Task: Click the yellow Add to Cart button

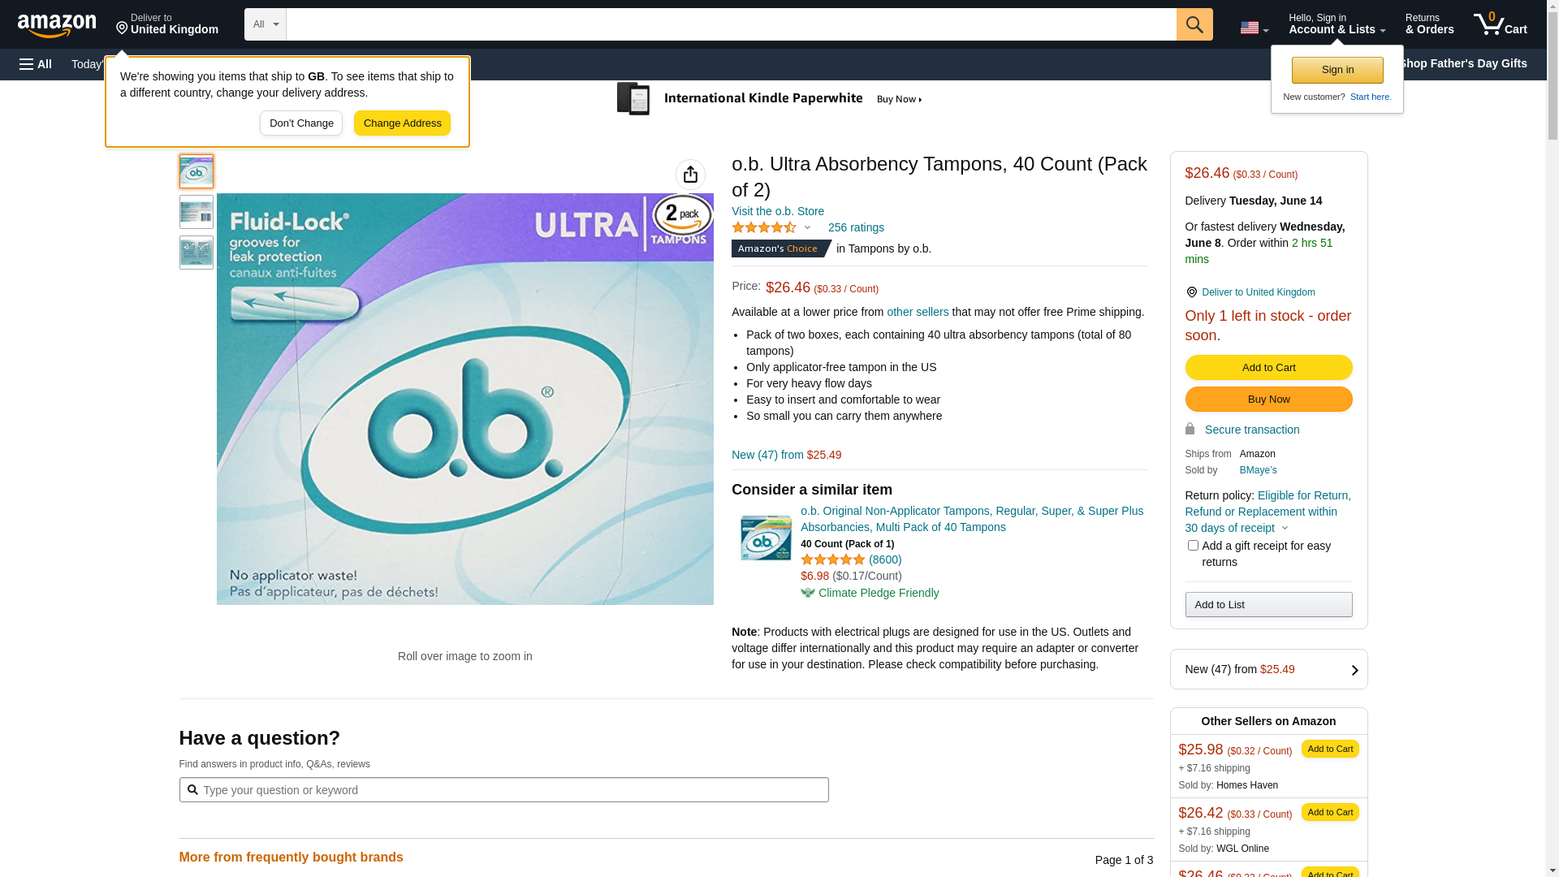Action: 1268,368
